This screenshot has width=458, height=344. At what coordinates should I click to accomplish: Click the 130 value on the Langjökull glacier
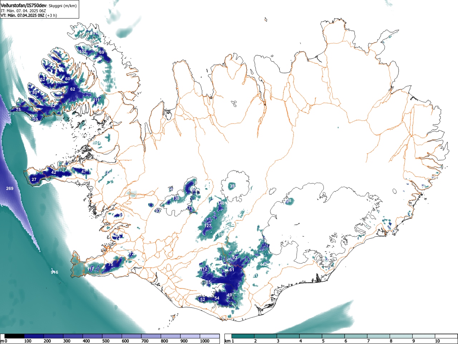pyautogui.click(x=176, y=198)
